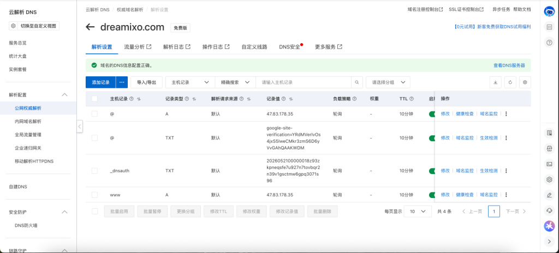Open more actions for the _dnsauth record

coord(506,171)
